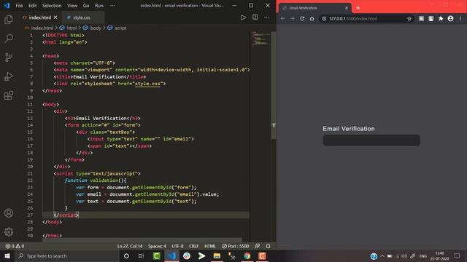Close the Email Verification browser tab
Viewport: 467px width, 262px height.
[x=347, y=8]
